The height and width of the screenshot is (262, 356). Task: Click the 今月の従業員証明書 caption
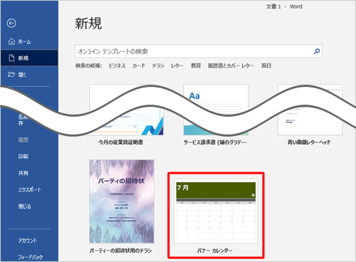[120, 142]
